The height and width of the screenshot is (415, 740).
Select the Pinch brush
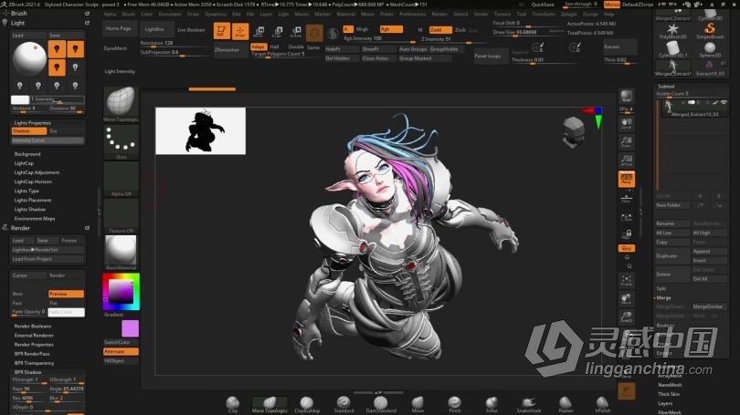(454, 405)
